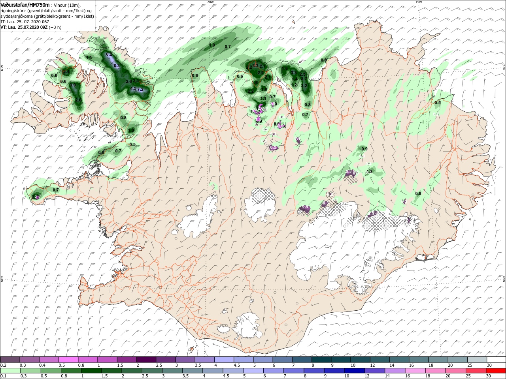Viewport: 506px width, 379px height.
Task: Click the 1.0 precipitation value offshore north
Action: pyautogui.click(x=211, y=45)
